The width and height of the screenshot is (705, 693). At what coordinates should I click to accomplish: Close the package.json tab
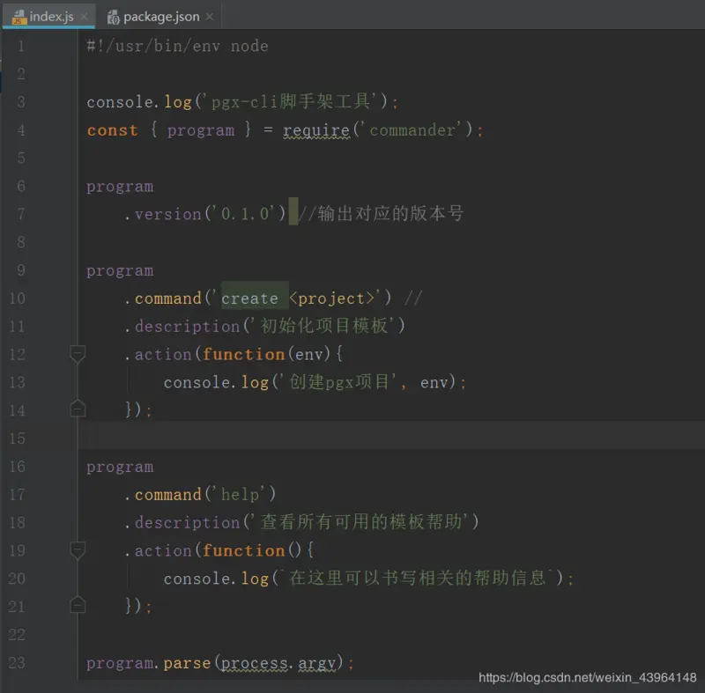(x=209, y=17)
